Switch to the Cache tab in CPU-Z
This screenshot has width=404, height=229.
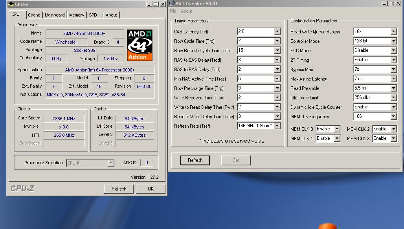(x=34, y=15)
